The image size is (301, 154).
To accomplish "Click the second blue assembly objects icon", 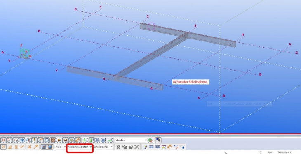I will click(x=103, y=140).
